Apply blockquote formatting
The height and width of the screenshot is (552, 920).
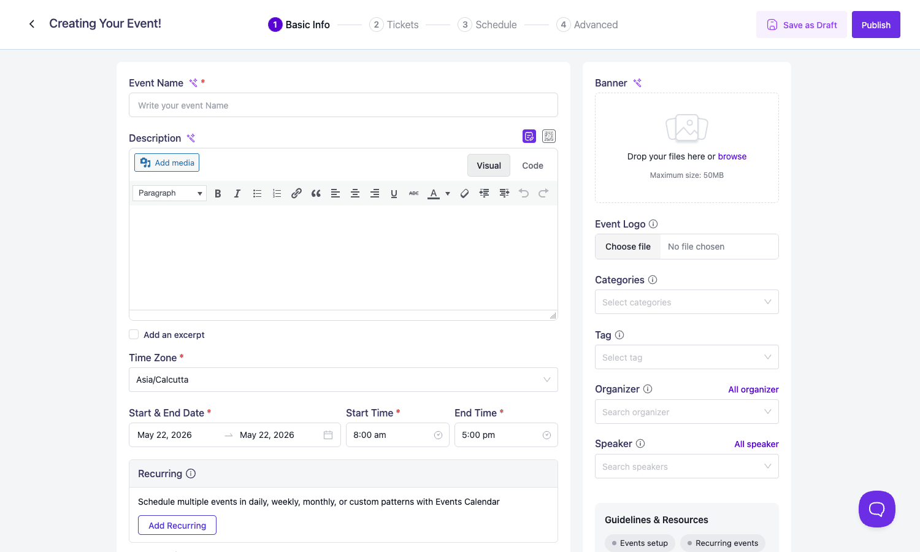316,193
